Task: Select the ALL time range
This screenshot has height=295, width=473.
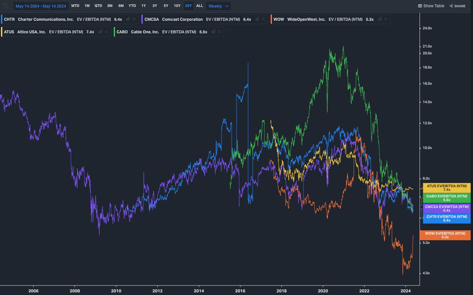Action: (199, 6)
